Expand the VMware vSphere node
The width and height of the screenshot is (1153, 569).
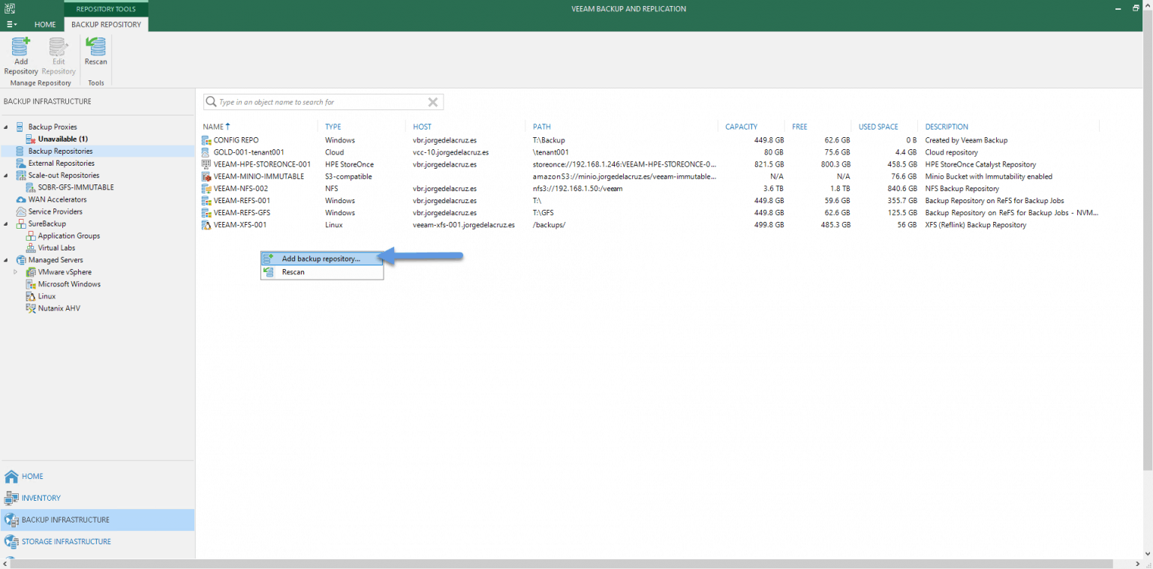pos(15,271)
